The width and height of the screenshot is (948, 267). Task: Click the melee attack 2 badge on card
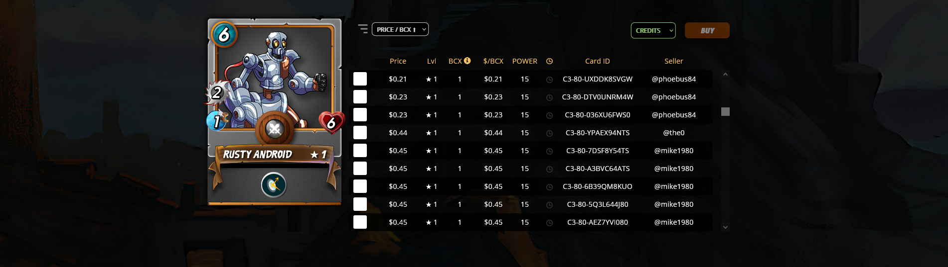click(216, 93)
